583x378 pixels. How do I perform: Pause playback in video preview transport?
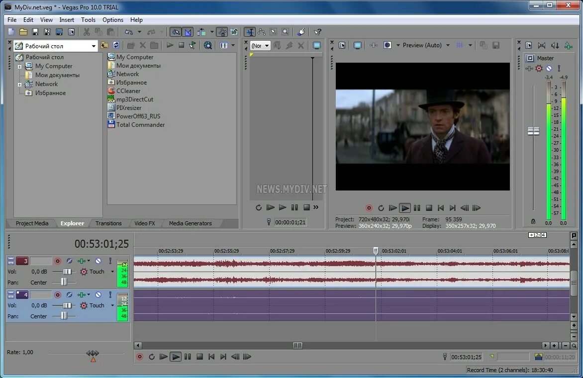tap(417, 208)
